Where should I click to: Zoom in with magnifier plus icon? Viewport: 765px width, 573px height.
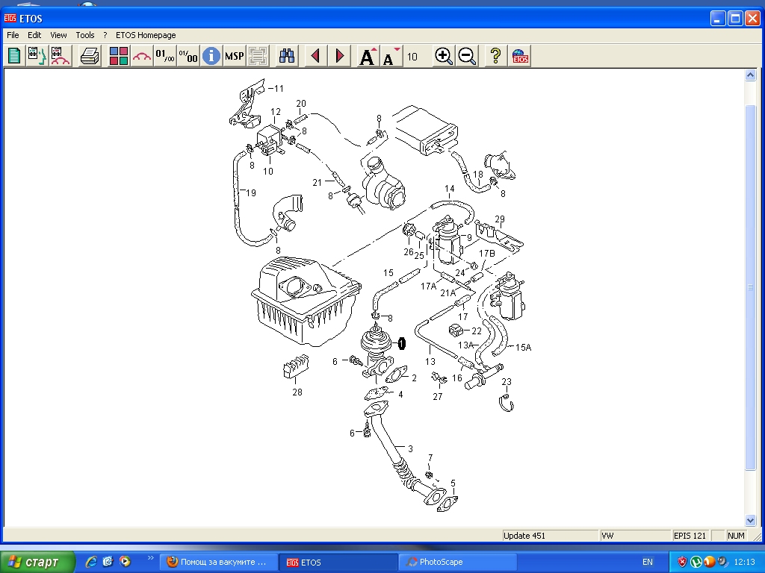point(444,56)
